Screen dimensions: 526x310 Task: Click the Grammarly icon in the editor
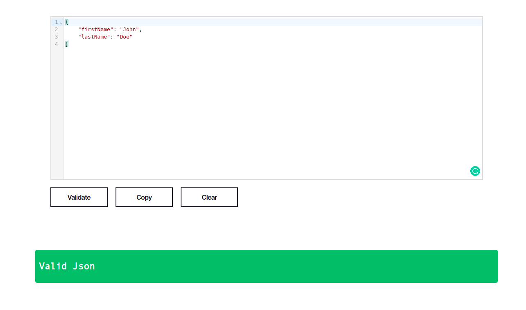coord(475,171)
